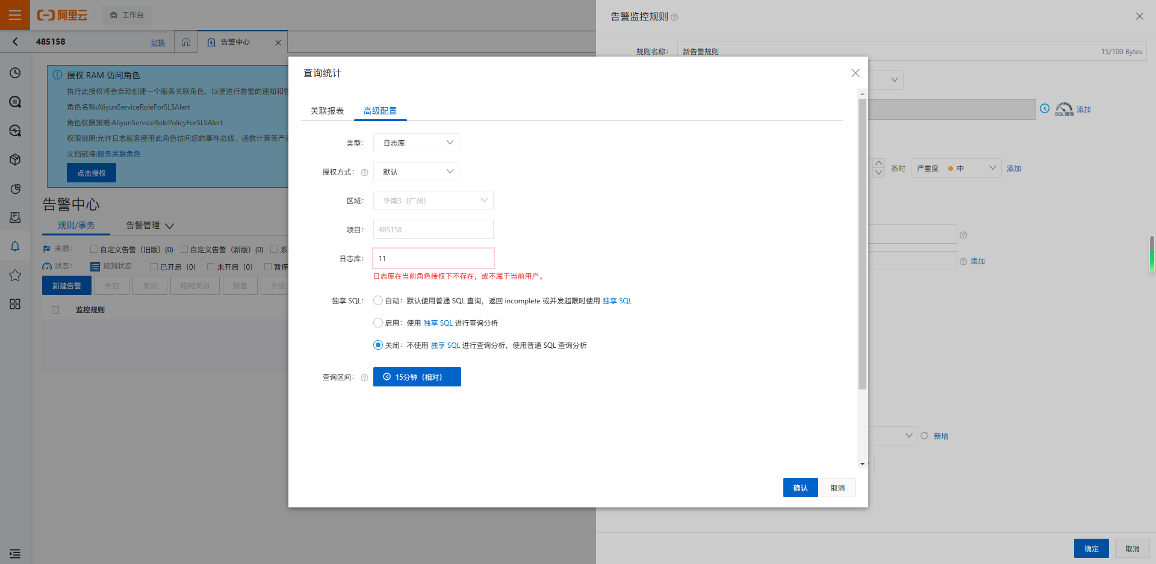Expand the 区域 dropdown showing 华南3
The width and height of the screenshot is (1156, 564).
click(433, 200)
